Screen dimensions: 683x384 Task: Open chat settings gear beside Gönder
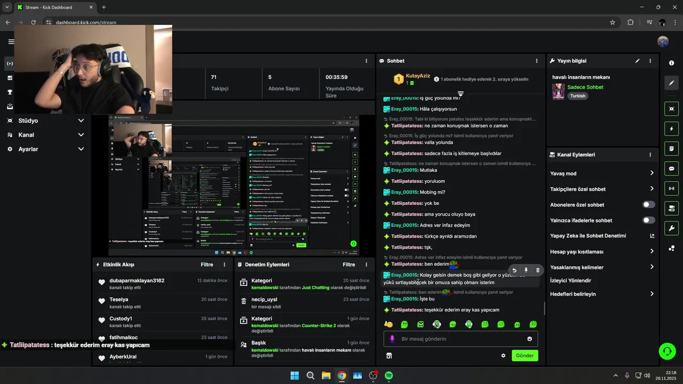(x=503, y=356)
